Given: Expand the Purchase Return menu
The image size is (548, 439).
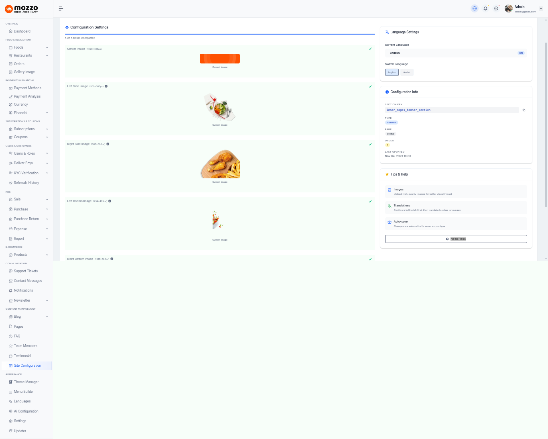Looking at the screenshot, I should (27, 219).
